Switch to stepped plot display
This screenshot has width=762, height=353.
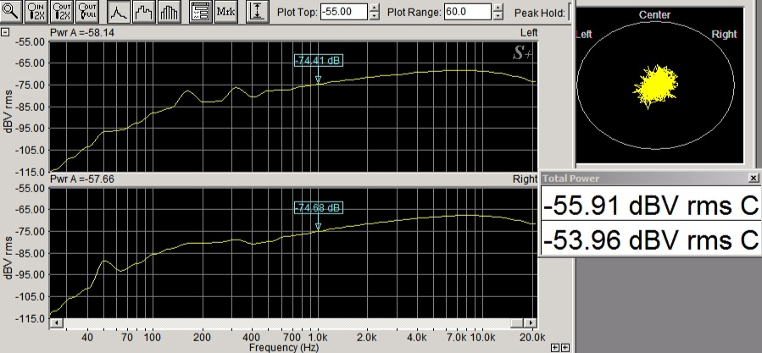[144, 11]
